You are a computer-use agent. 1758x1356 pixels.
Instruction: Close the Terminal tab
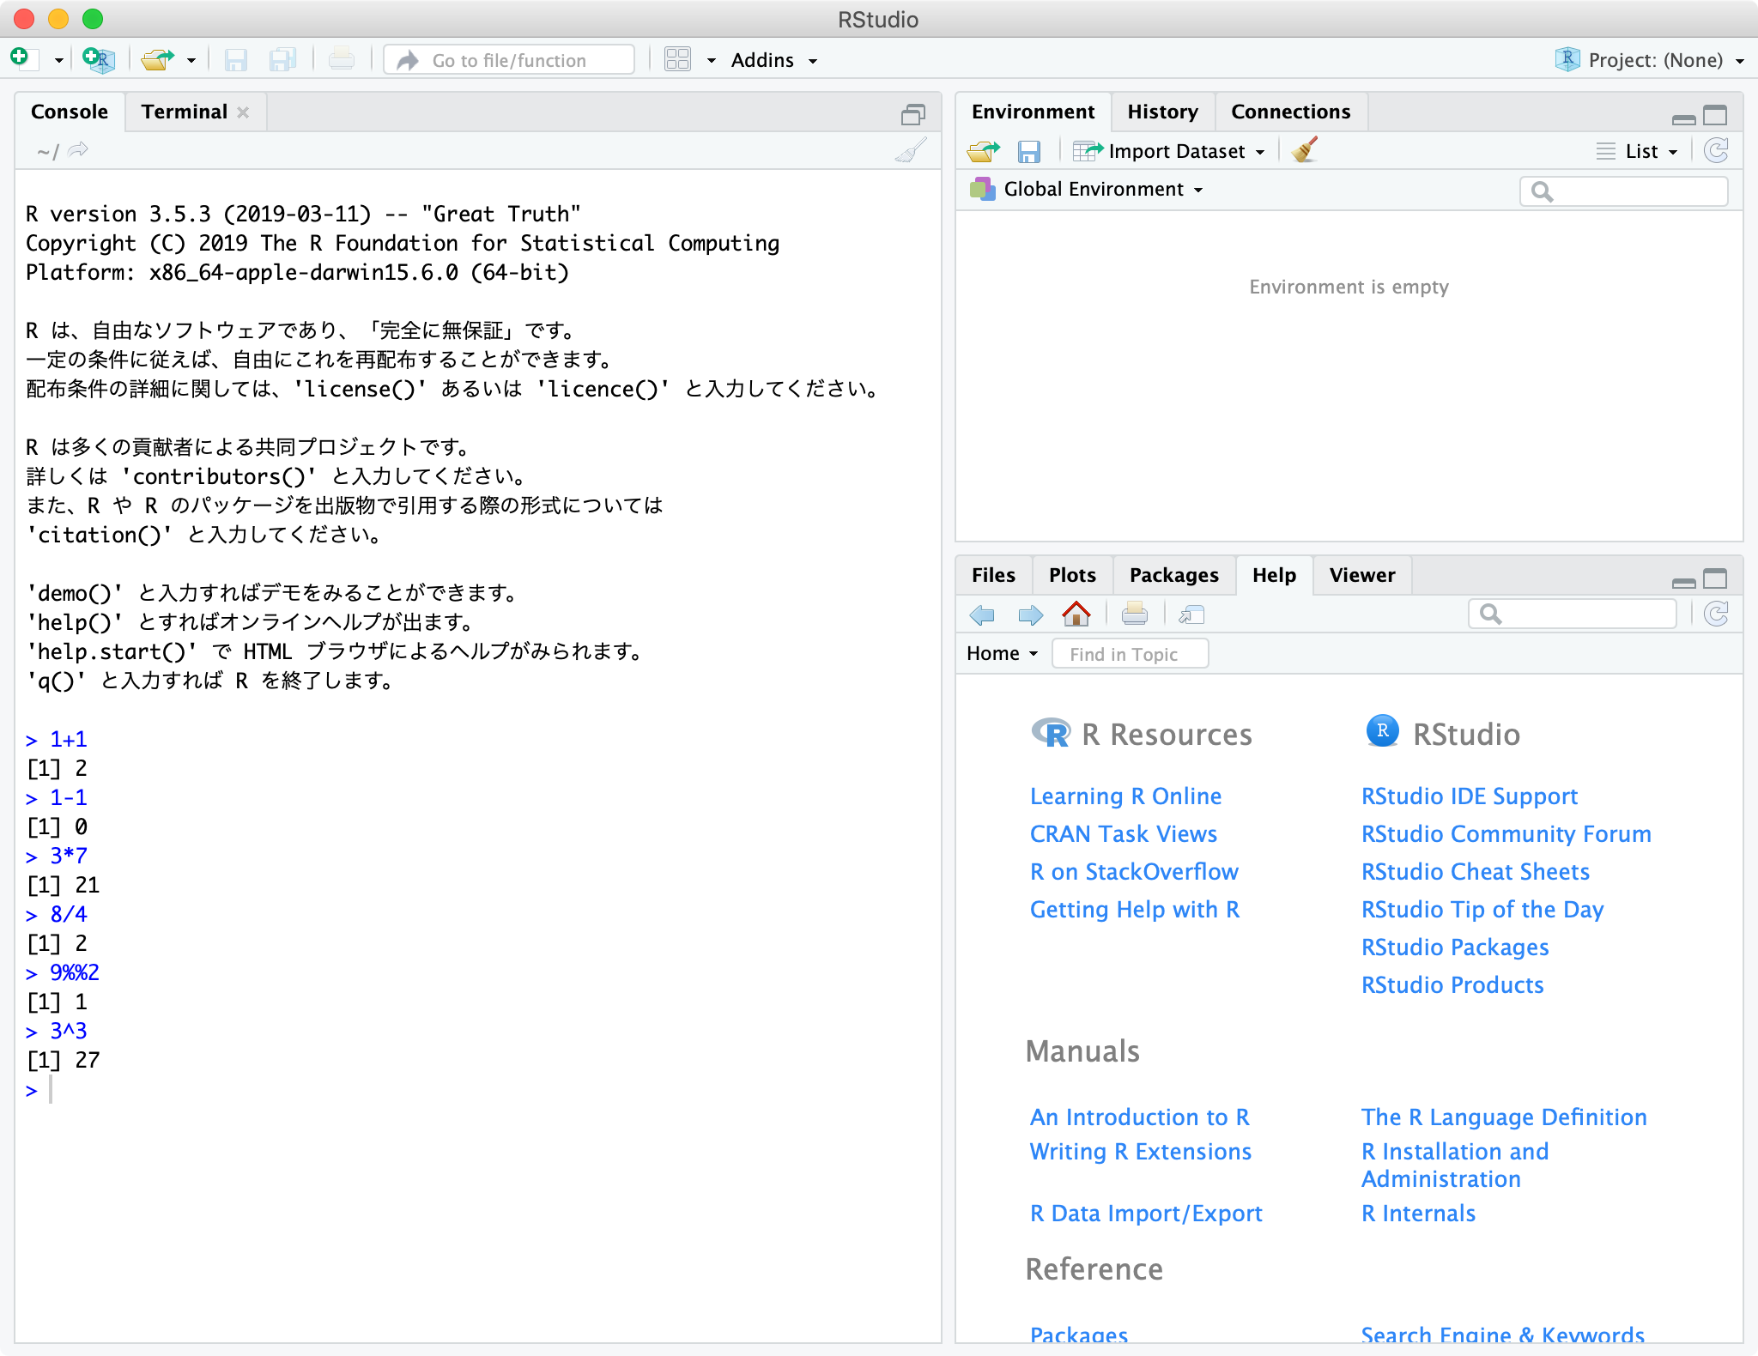click(244, 112)
